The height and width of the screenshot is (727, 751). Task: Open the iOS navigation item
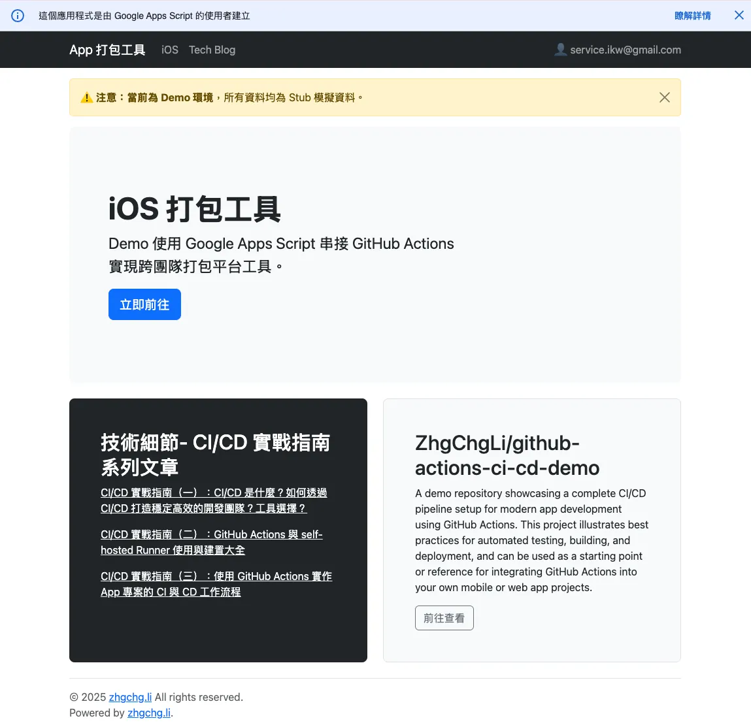coord(170,50)
